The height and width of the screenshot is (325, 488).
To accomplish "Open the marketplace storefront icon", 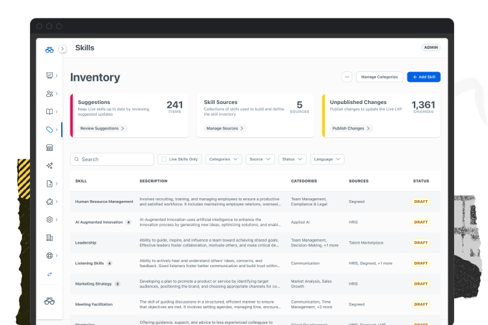I will tap(49, 148).
